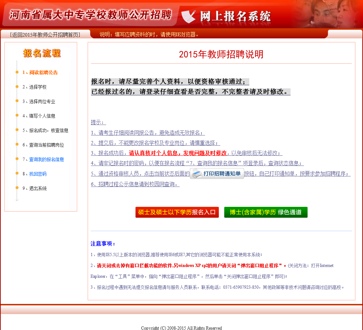Click red text 请认真核对个人信息，发现问题及时修改

178,153
